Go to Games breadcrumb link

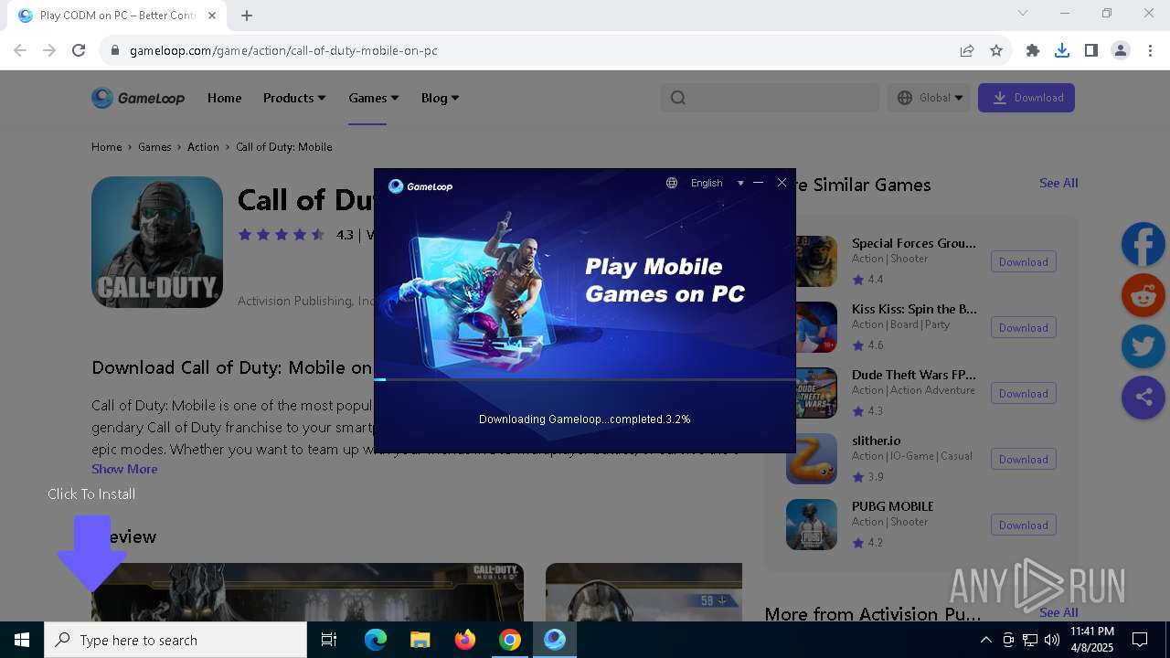pos(154,147)
